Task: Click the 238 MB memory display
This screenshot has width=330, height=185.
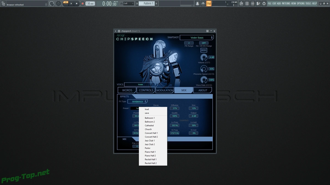Action: click(x=234, y=2)
